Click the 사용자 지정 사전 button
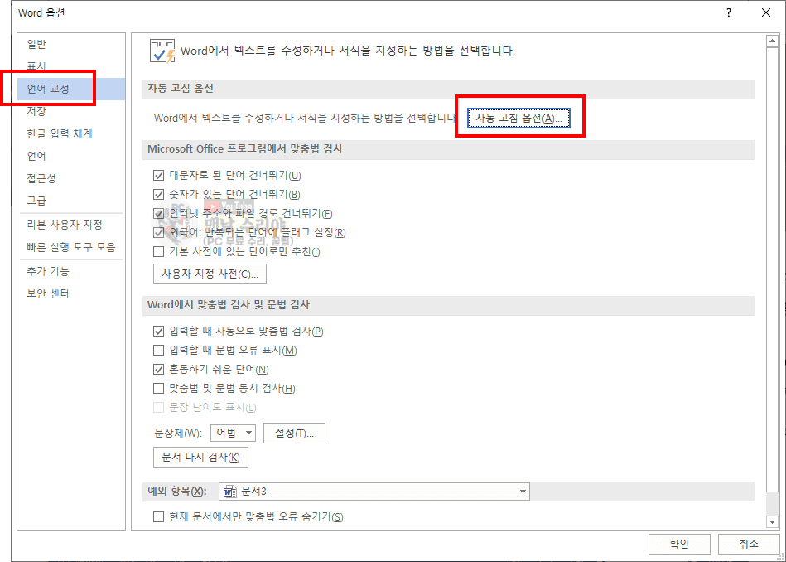The image size is (786, 562). point(210,274)
